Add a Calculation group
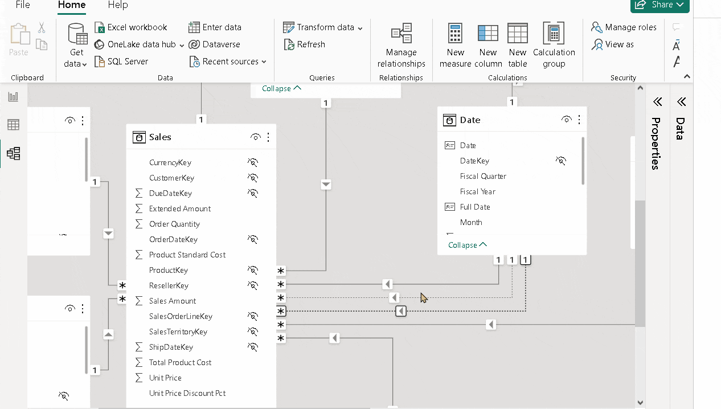The height and width of the screenshot is (409, 721). 554,46
